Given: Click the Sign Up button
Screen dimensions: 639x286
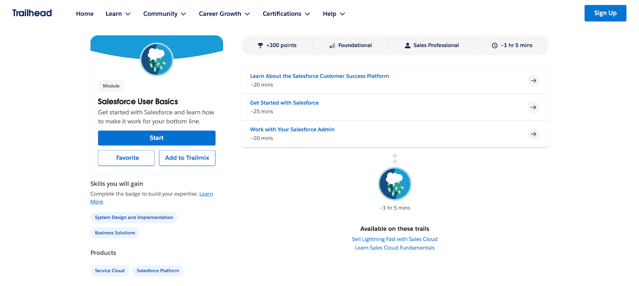Looking at the screenshot, I should 605,13.
